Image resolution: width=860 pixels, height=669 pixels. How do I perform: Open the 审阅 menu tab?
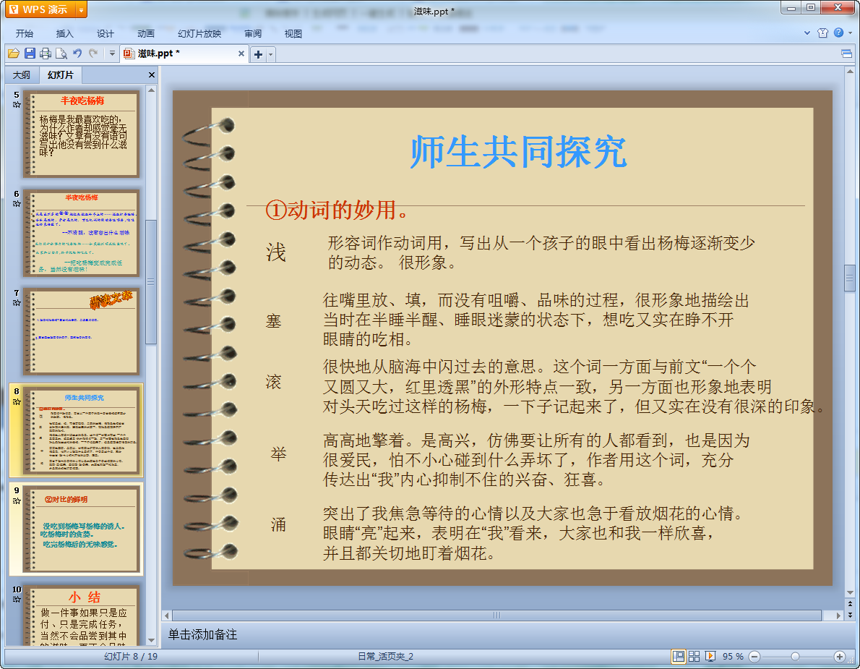[253, 33]
